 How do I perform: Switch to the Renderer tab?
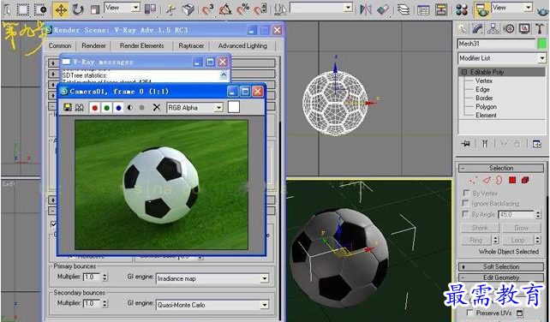(x=93, y=45)
